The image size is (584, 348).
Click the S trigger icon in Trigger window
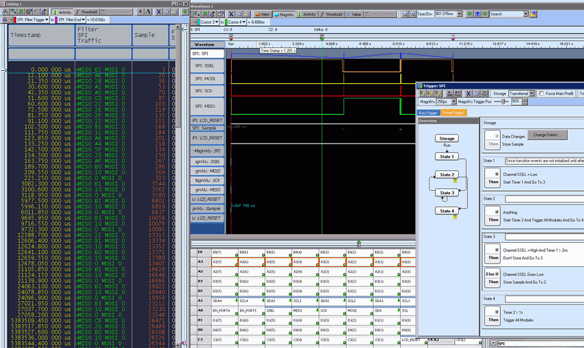tap(438, 93)
